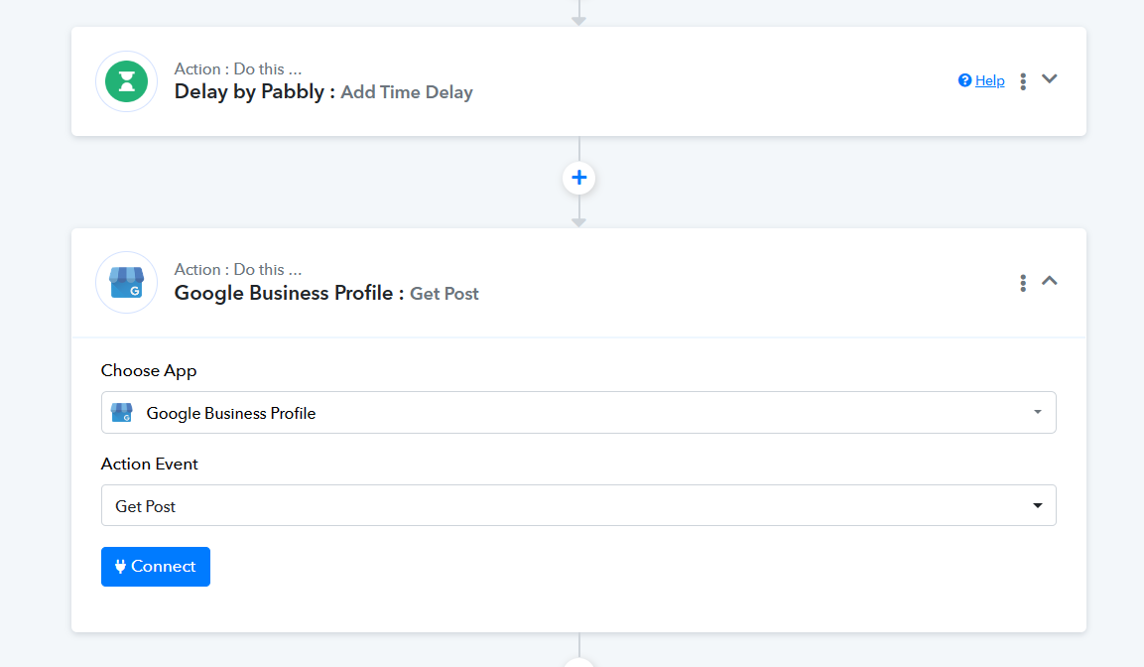Image resolution: width=1144 pixels, height=667 pixels.
Task: Click 'Action : Do this ...' text on Google step
Action: [x=238, y=269]
